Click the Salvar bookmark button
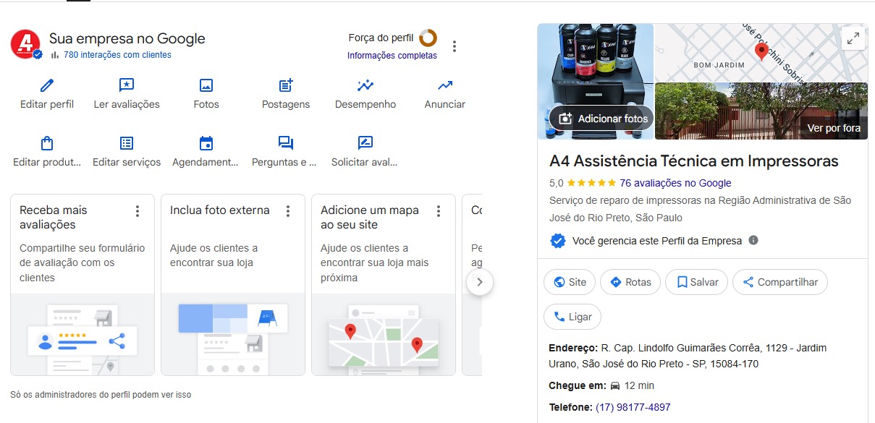 coord(696,282)
